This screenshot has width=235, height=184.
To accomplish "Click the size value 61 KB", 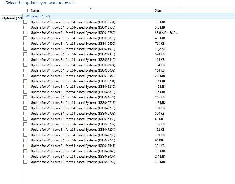I will point(159,119).
